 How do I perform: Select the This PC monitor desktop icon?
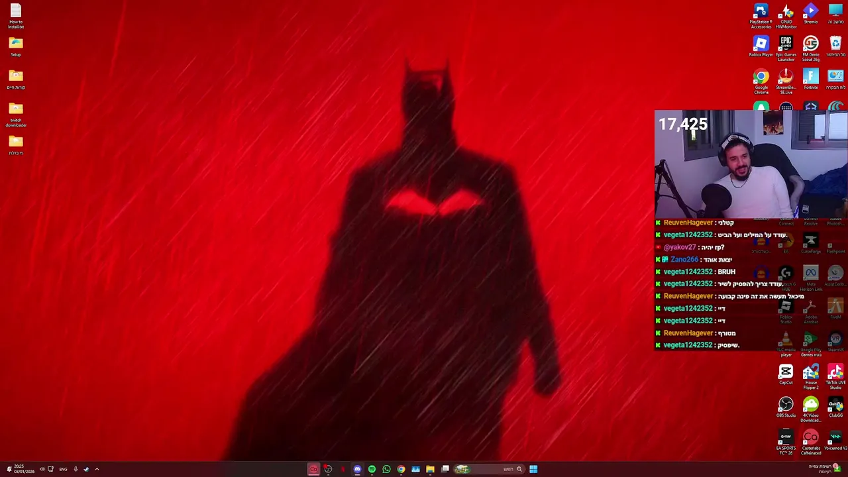835,15
